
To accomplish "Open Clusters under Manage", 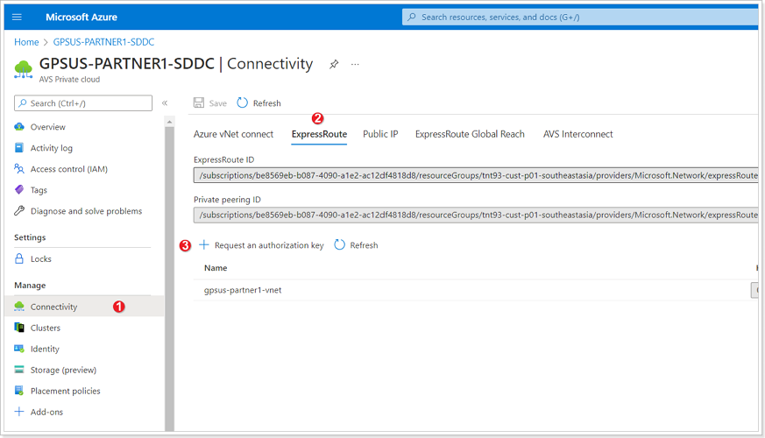I will point(46,328).
